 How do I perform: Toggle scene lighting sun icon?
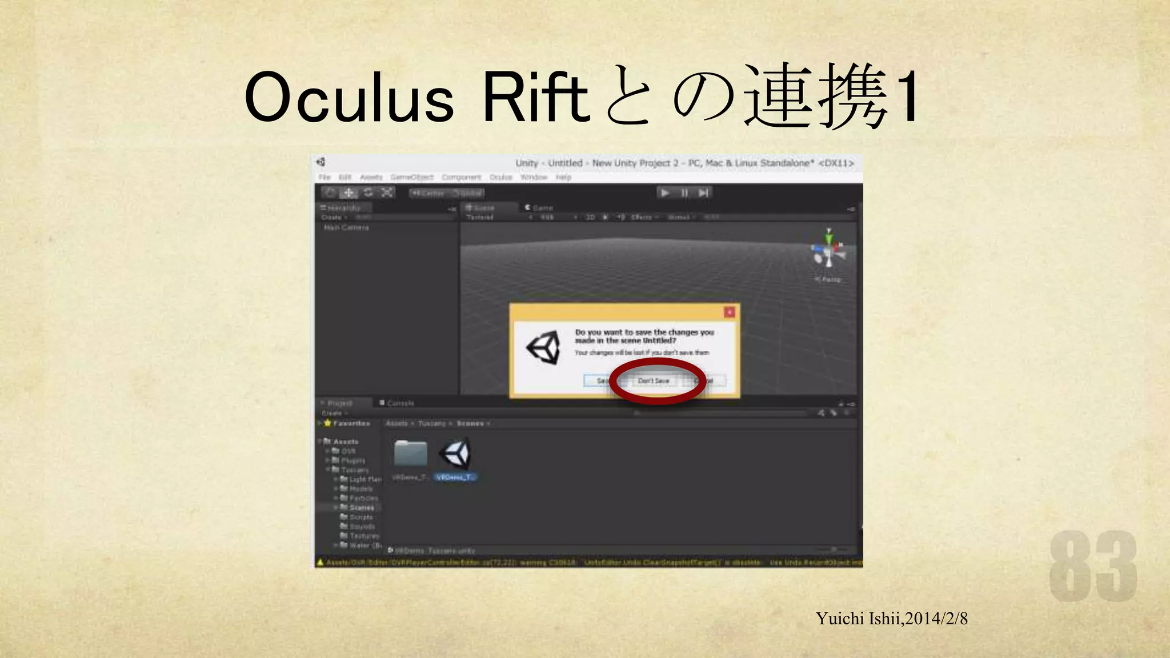(606, 218)
